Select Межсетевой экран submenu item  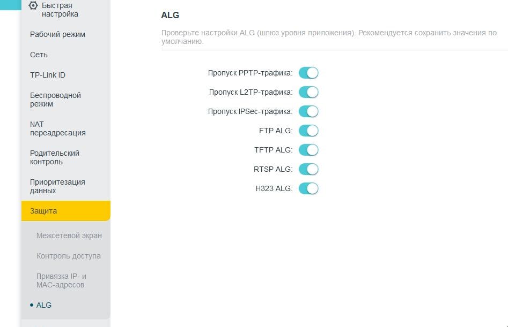pyautogui.click(x=69, y=235)
